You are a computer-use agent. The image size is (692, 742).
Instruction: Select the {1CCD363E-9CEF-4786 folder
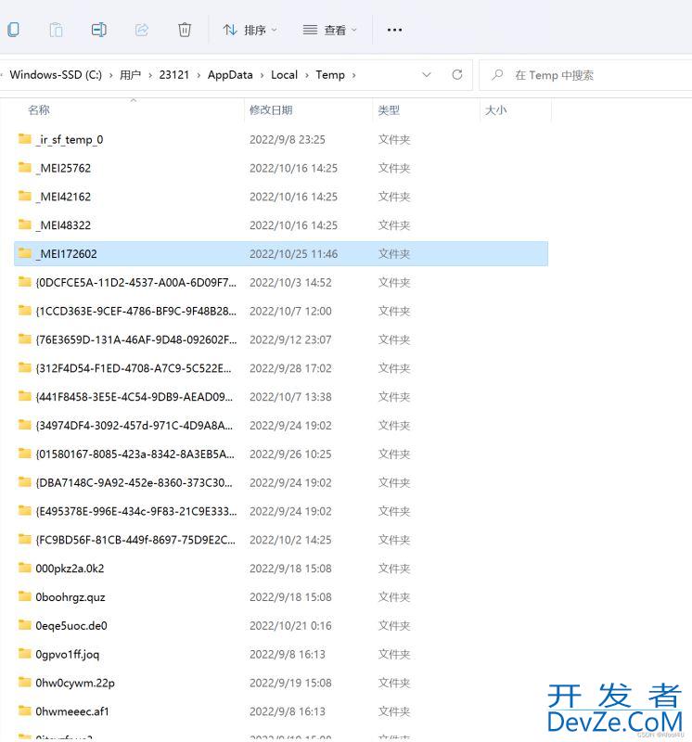point(281,311)
